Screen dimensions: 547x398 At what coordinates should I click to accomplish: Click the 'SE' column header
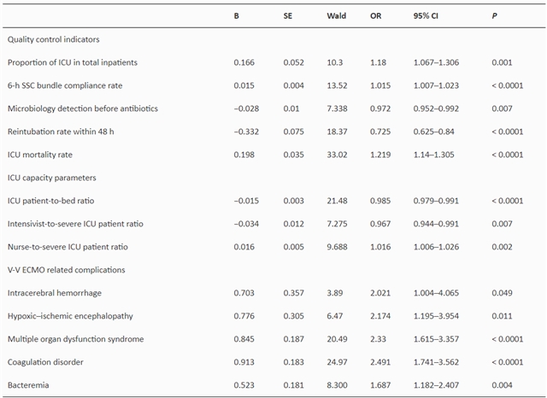(x=289, y=16)
